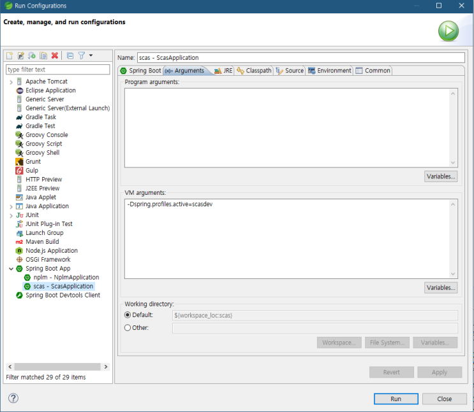Screen dimensions: 474x412
Task: Select OSGi Framework icon
Action: pos(19,260)
